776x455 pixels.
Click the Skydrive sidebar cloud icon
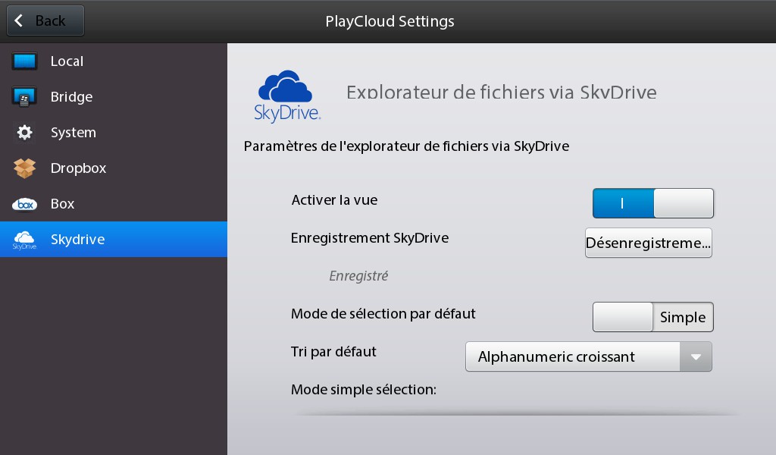pyautogui.click(x=24, y=240)
